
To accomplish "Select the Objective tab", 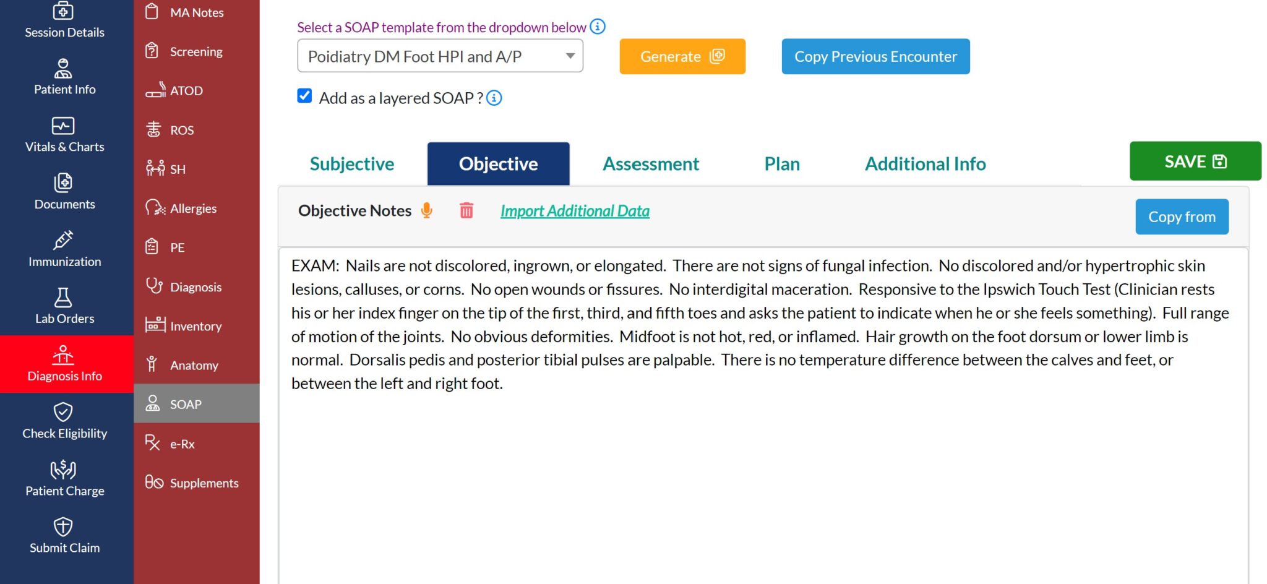I will (x=498, y=164).
